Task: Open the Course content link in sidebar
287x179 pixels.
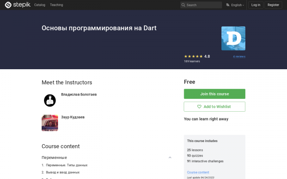Action: click(198, 172)
